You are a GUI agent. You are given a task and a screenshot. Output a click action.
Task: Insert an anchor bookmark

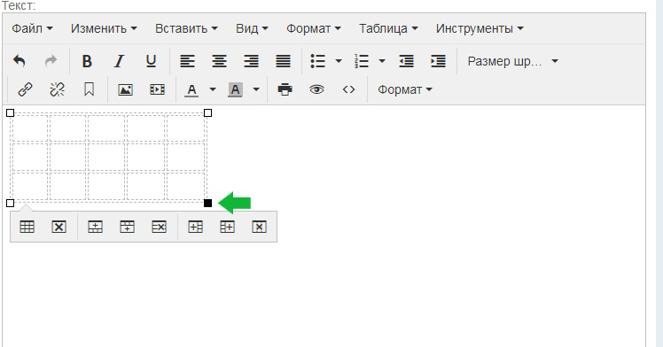pos(89,89)
